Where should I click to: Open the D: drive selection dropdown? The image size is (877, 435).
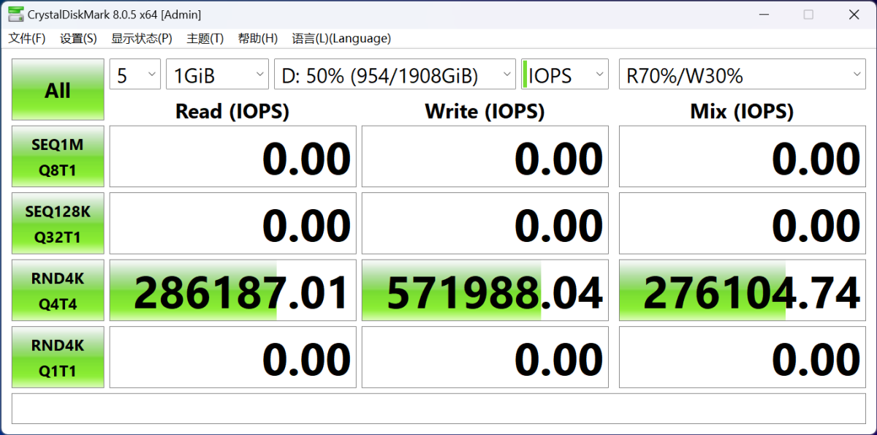point(395,75)
